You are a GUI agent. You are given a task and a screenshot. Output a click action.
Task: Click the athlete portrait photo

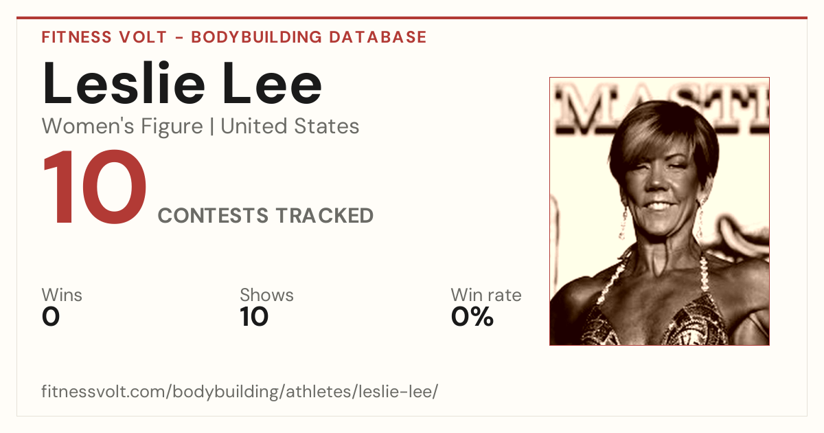[x=659, y=211]
